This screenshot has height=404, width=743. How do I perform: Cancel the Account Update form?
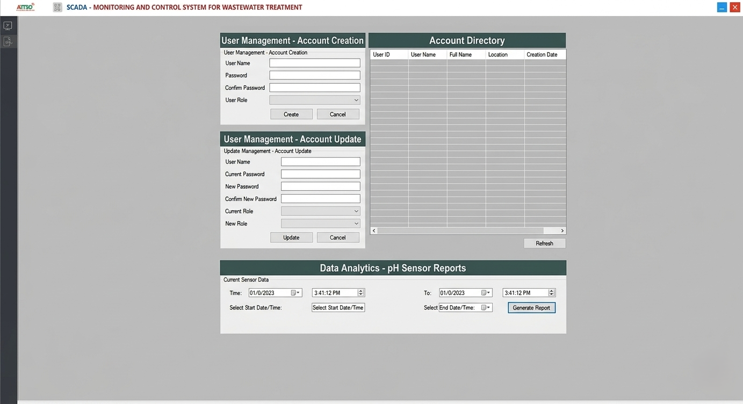coord(338,237)
